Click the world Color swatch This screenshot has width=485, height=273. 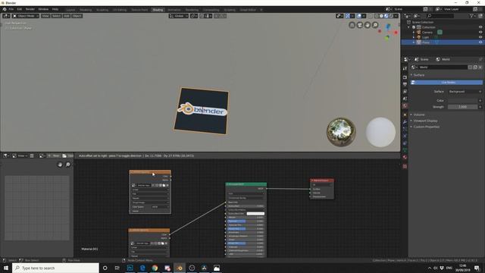click(x=463, y=101)
